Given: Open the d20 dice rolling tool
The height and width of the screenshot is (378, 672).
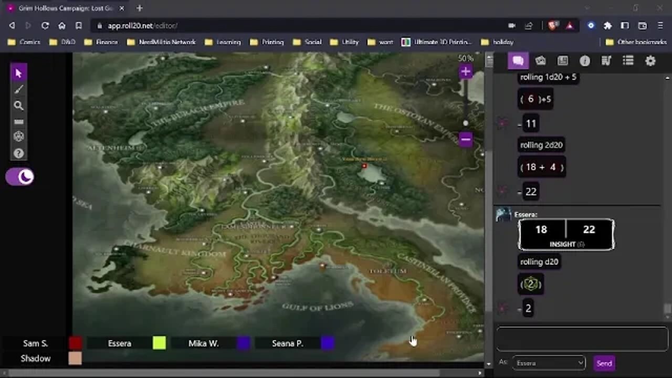Looking at the screenshot, I should (19, 136).
